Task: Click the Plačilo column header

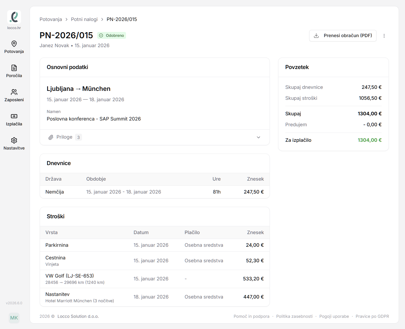Action: point(192,232)
